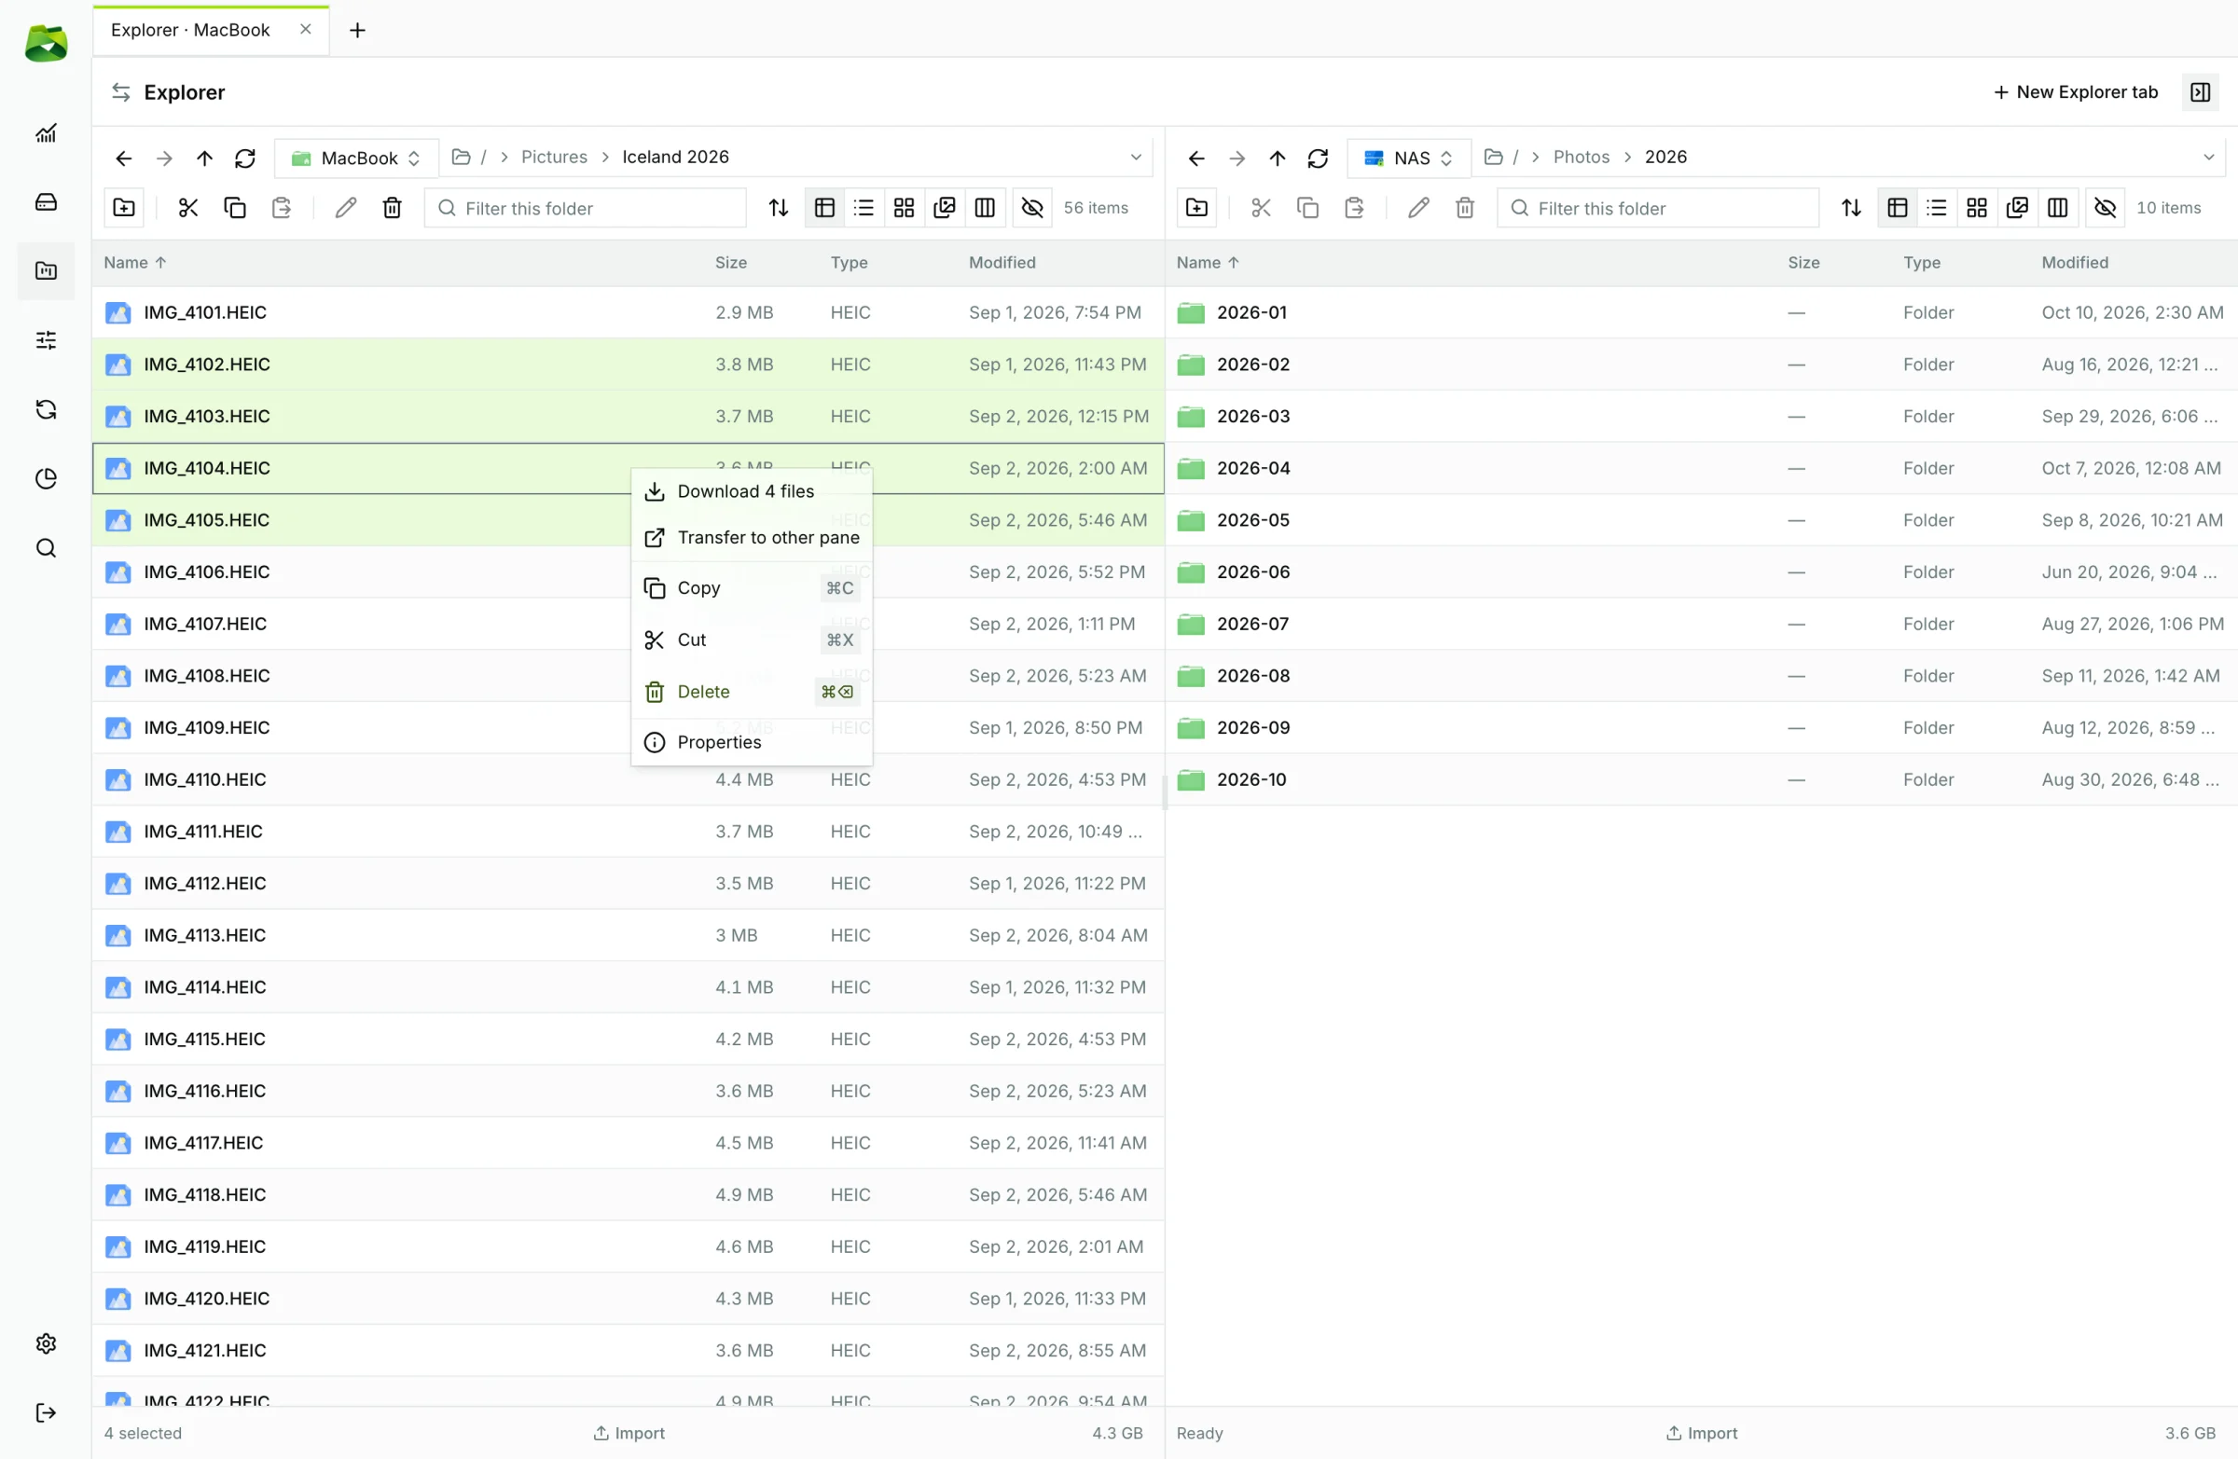Open the NAS location dropdown
Viewport: 2238px width, 1459px height.
[1408, 158]
